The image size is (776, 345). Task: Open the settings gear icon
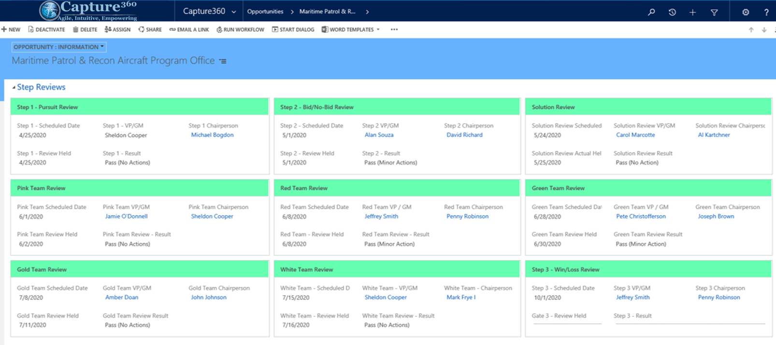(746, 12)
